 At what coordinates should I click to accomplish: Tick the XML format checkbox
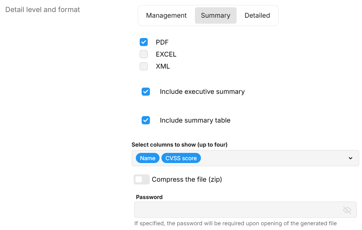(x=144, y=66)
